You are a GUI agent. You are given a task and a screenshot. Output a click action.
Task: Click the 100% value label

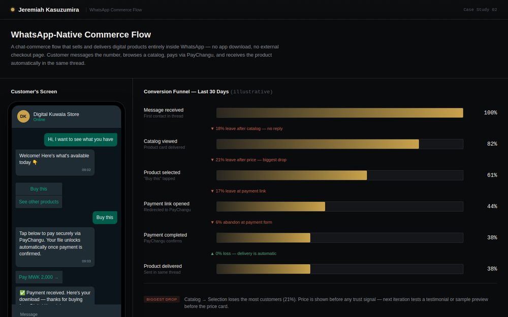click(490, 113)
